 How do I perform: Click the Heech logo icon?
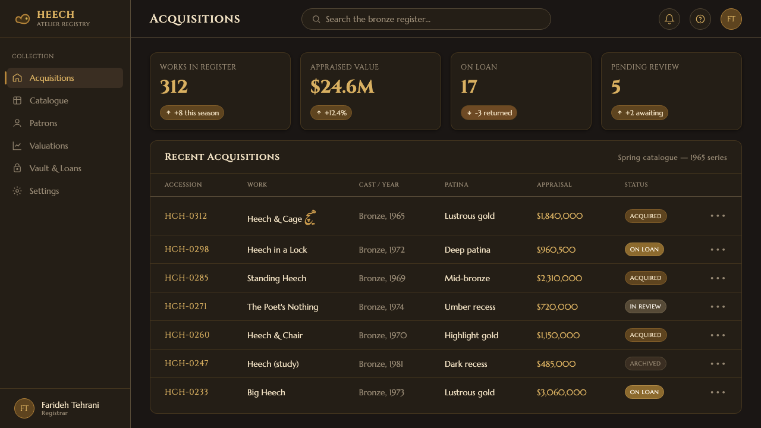tap(23, 19)
